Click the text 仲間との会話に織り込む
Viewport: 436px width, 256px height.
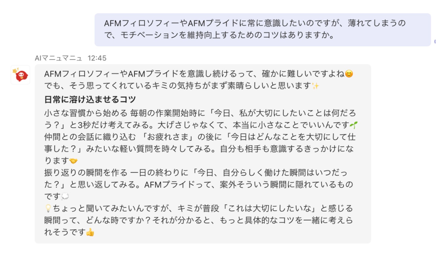pyautogui.click(x=90, y=137)
